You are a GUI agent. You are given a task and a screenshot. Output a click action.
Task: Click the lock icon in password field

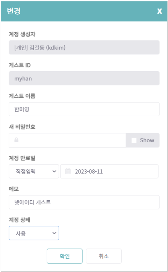(x=16, y=140)
